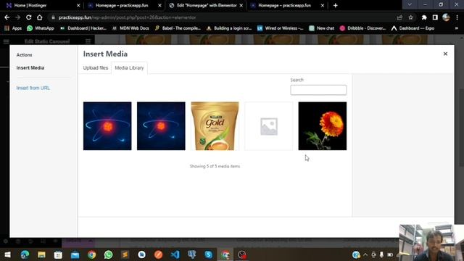Reload the current page
This screenshot has width=464, height=261.
coord(28,17)
